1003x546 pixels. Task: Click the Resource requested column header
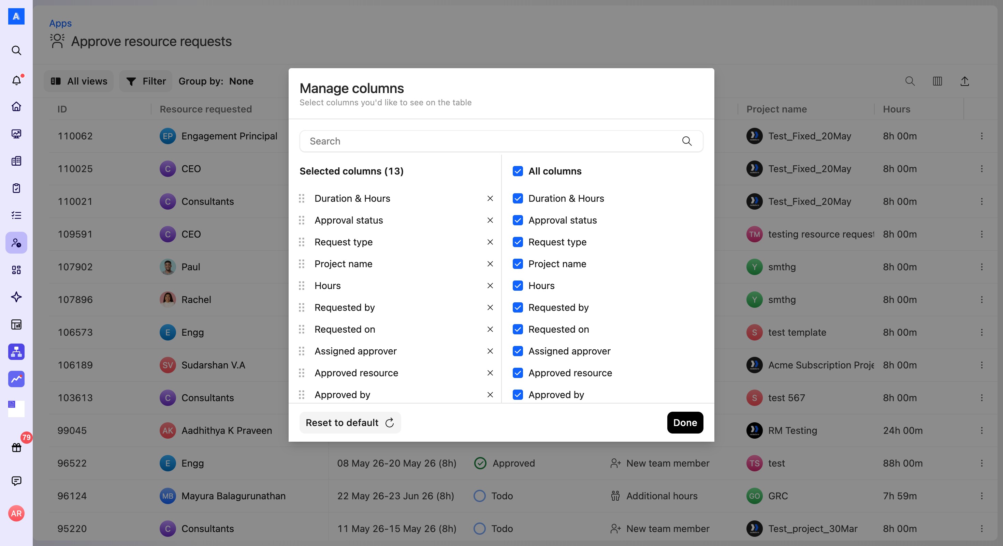pyautogui.click(x=206, y=109)
